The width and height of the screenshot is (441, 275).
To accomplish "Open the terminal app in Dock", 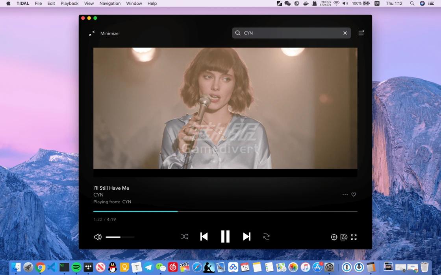I will click(x=65, y=267).
